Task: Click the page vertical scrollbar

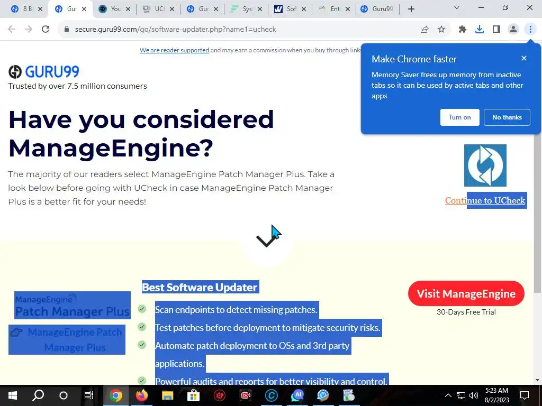Action: [x=537, y=210]
